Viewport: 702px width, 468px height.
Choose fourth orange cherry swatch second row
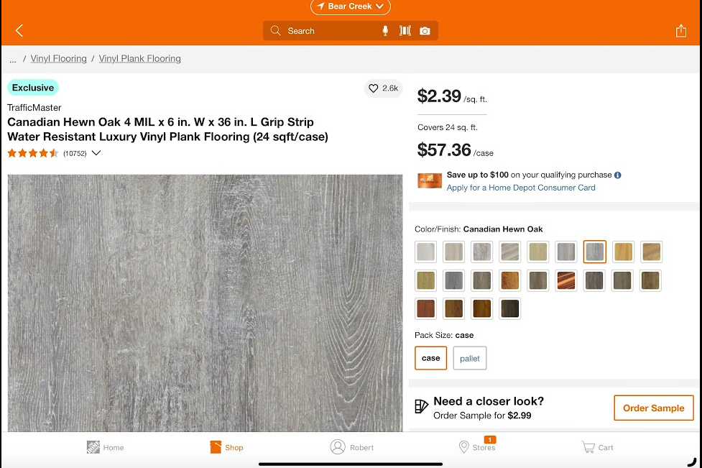click(510, 280)
